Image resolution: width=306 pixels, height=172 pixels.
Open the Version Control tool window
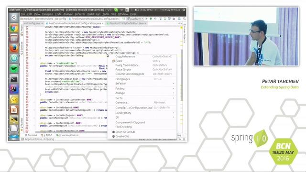coord(67,135)
